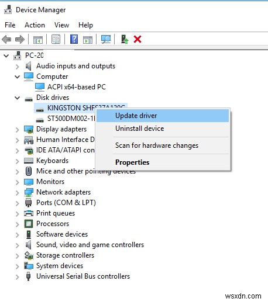This screenshot has height=302, width=268.
Task: Select Mice and other pointing devices label
Action: [x=86, y=171]
